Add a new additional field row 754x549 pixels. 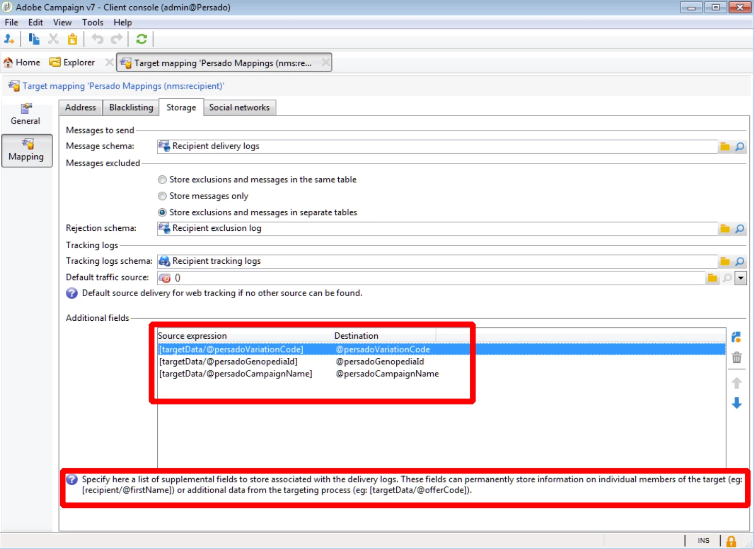click(737, 337)
